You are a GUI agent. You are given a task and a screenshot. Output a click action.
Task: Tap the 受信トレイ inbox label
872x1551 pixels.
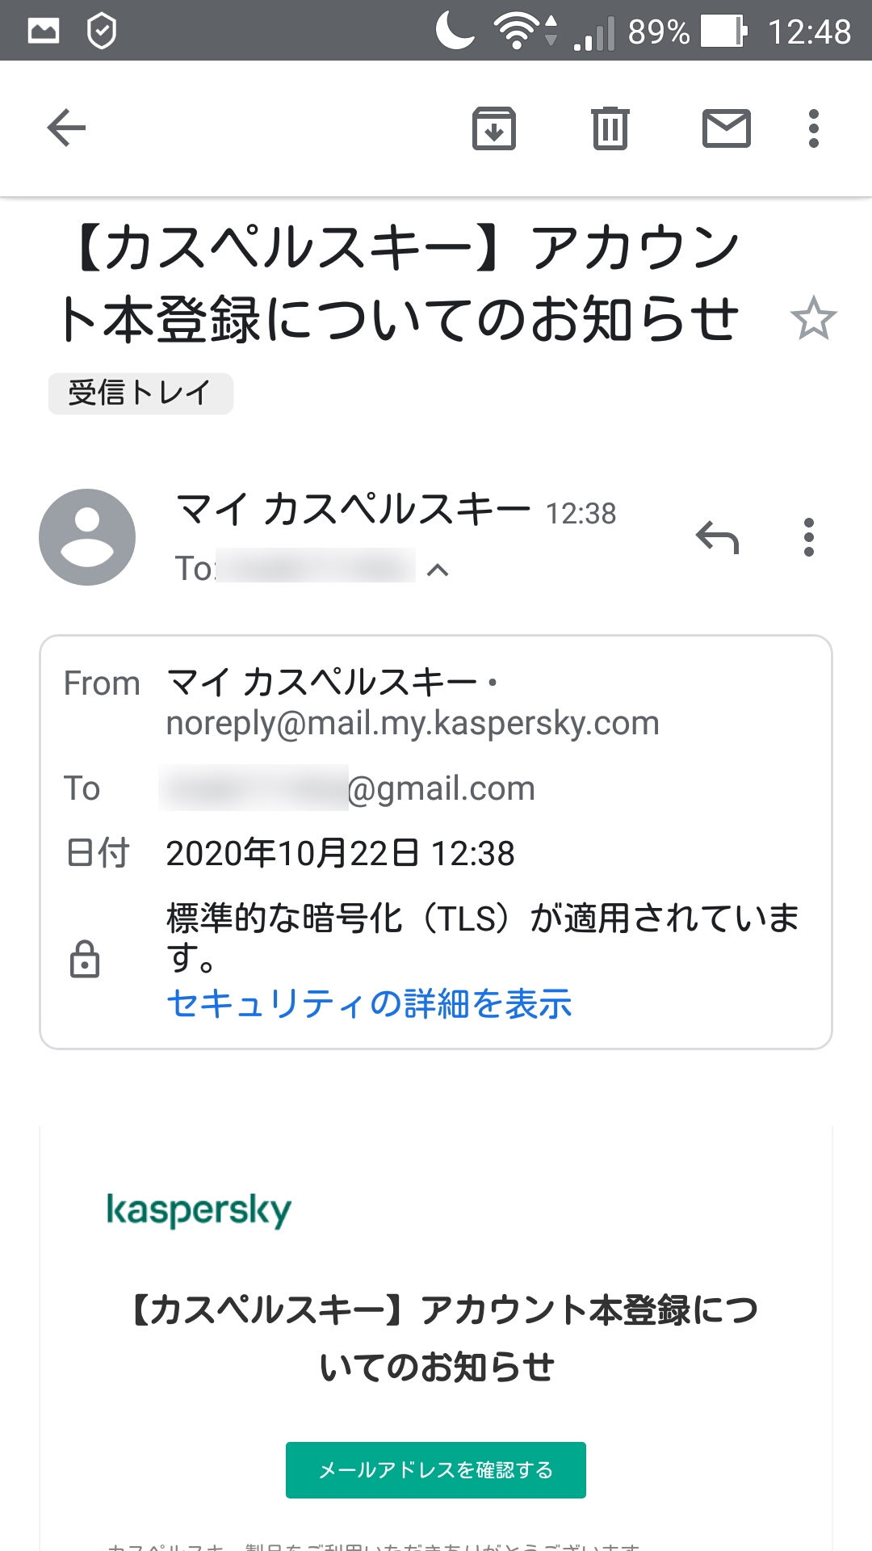[x=140, y=393]
